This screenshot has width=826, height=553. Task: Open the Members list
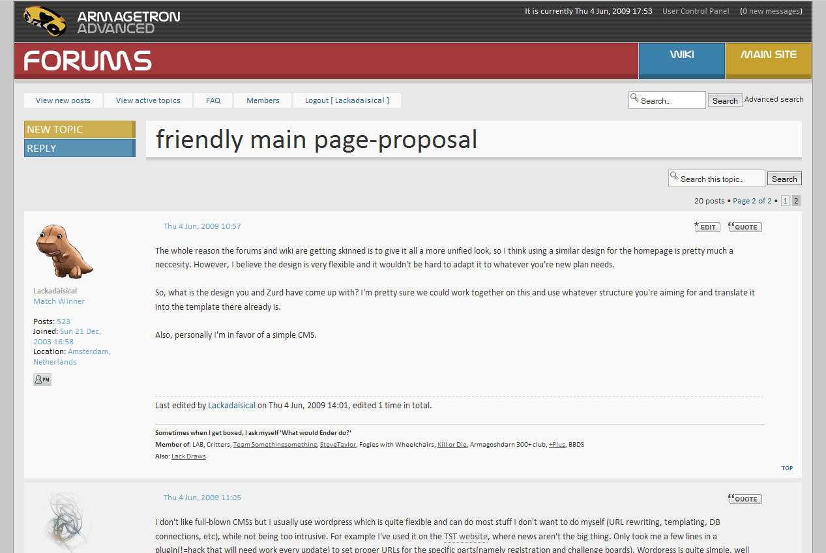[263, 100]
